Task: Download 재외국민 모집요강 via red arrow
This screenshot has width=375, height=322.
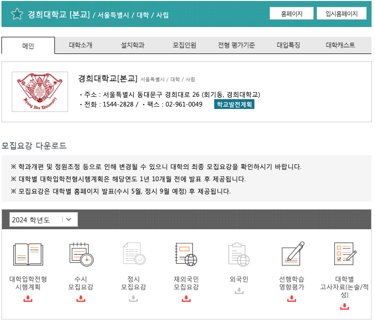Action: click(x=186, y=298)
